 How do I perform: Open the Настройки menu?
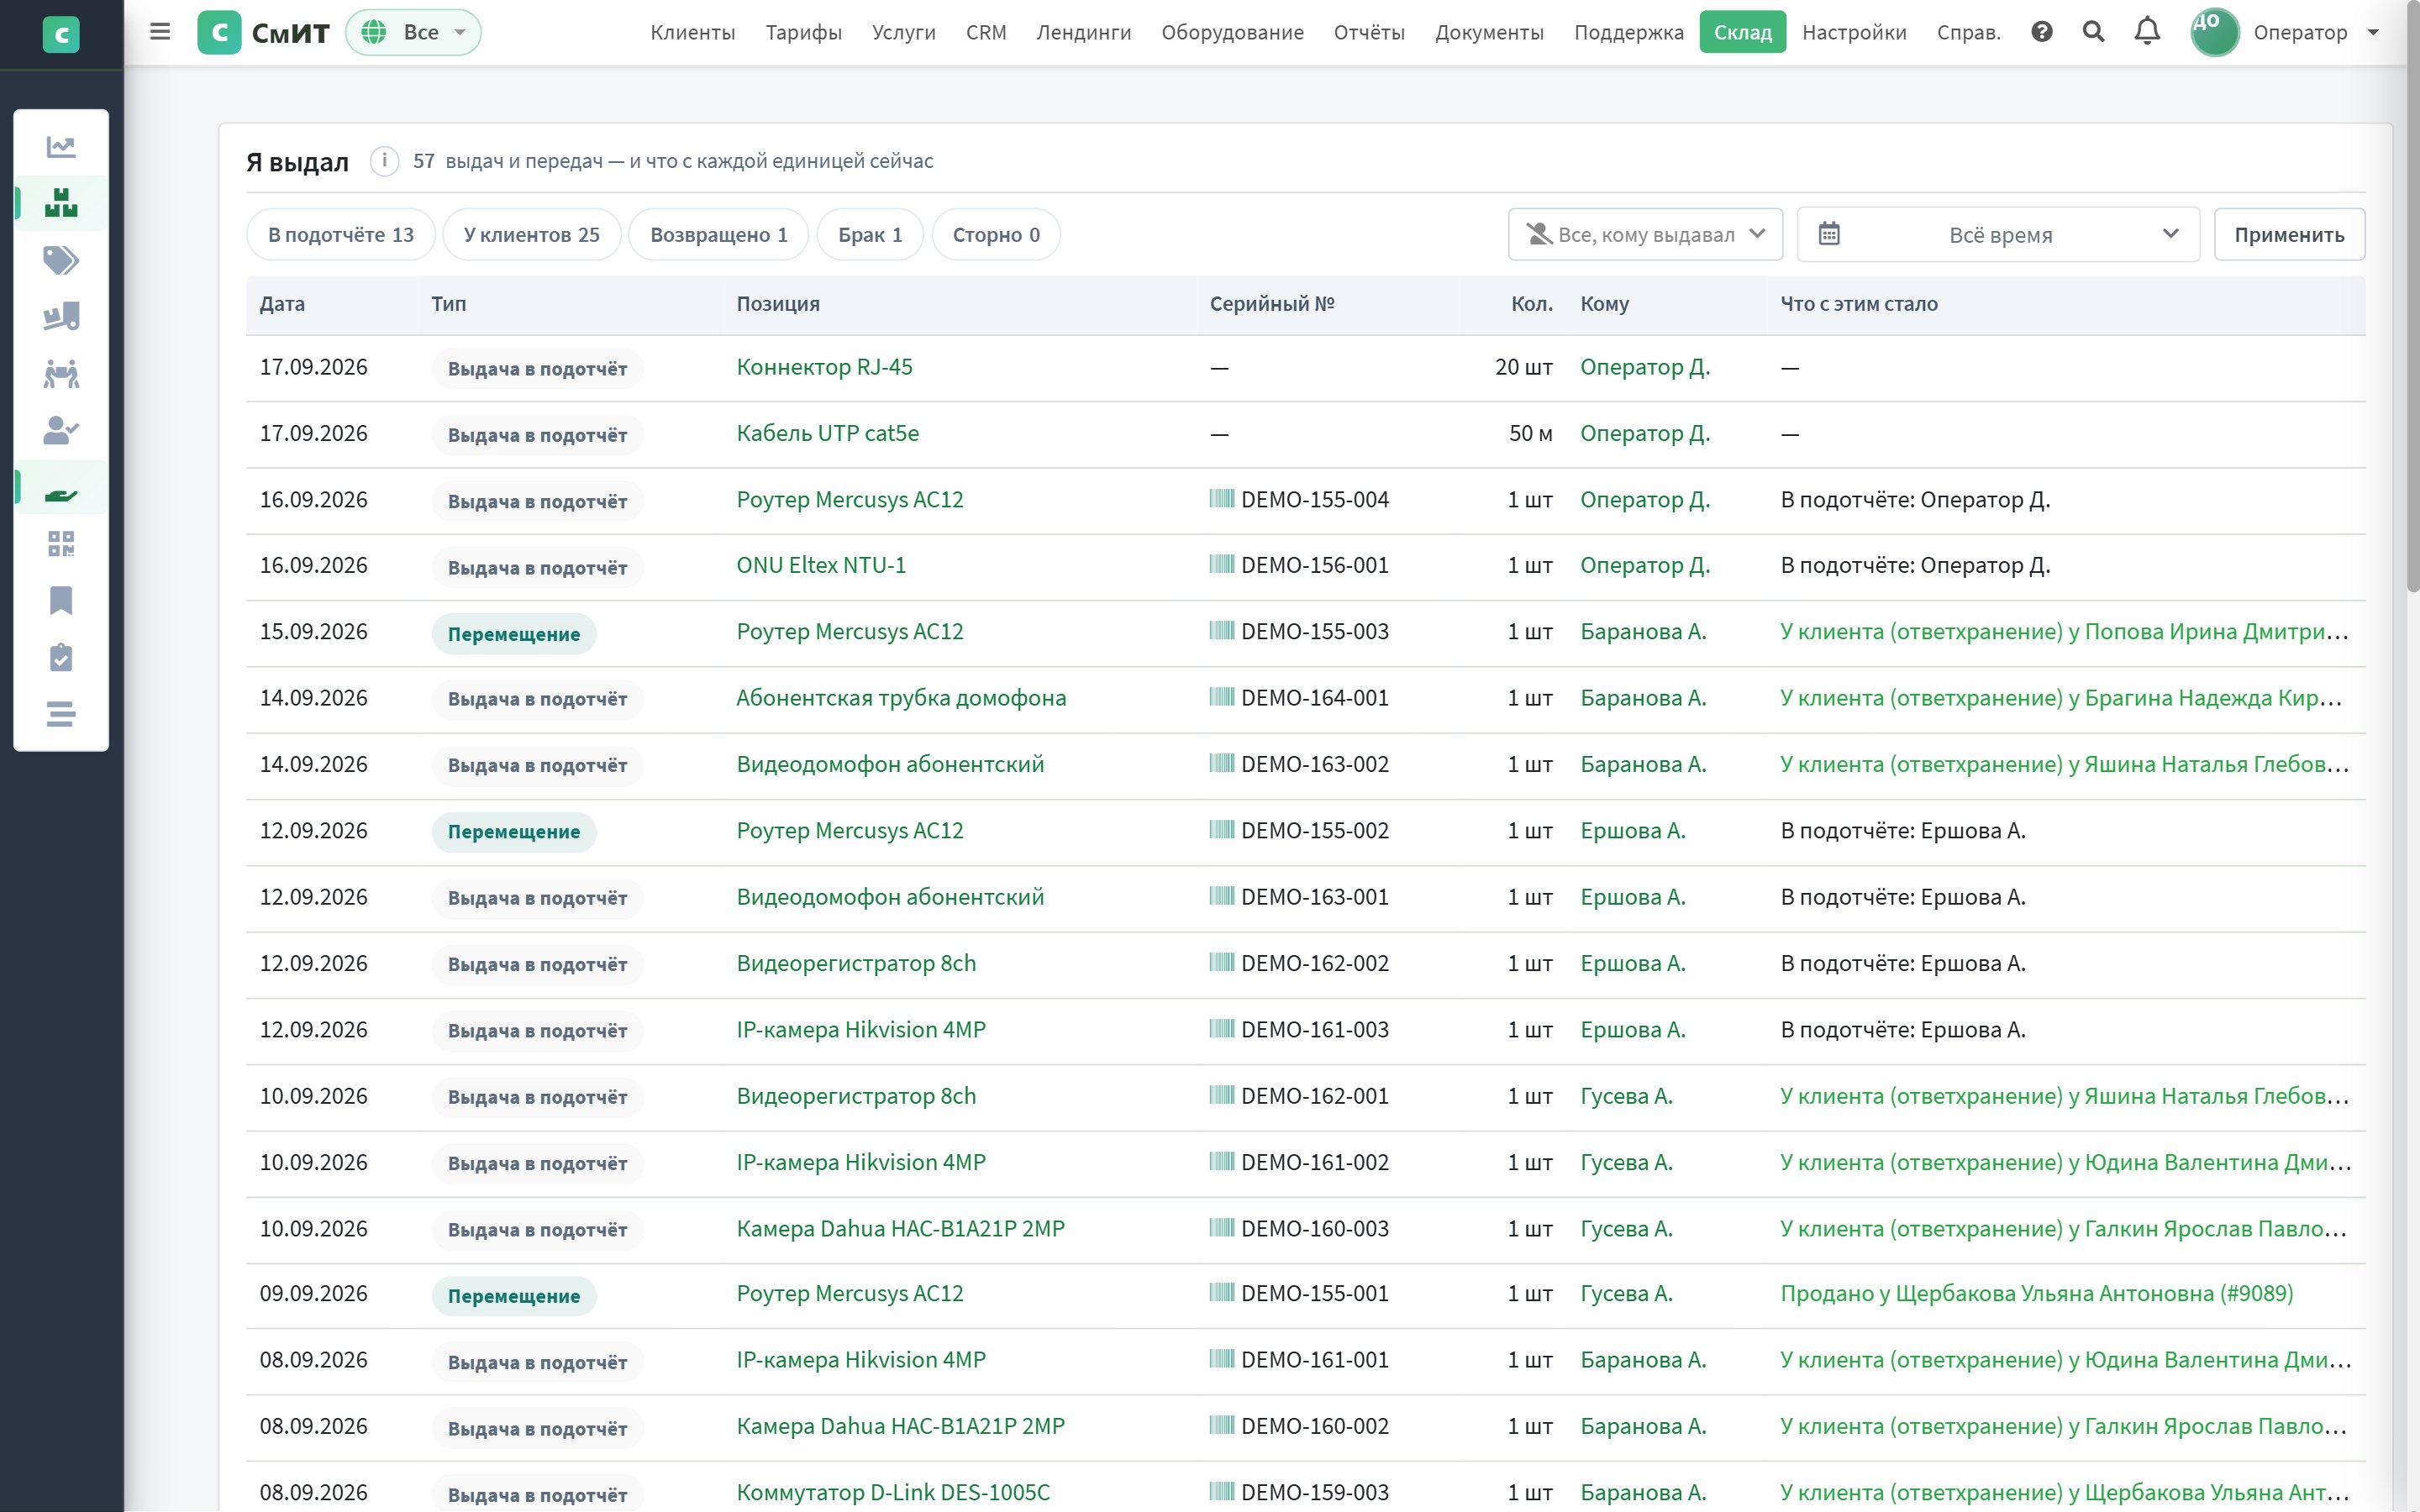tap(1854, 32)
